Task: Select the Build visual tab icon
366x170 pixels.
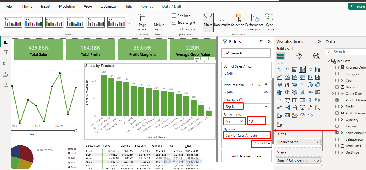Action: coord(281,56)
